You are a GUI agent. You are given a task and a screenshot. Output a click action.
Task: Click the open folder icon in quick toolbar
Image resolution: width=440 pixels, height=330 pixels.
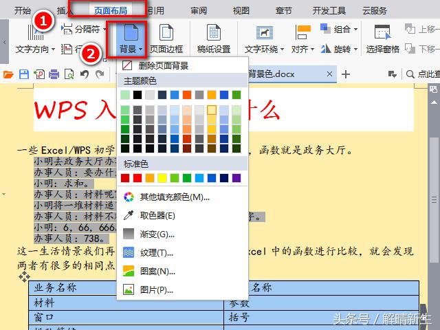[8, 74]
